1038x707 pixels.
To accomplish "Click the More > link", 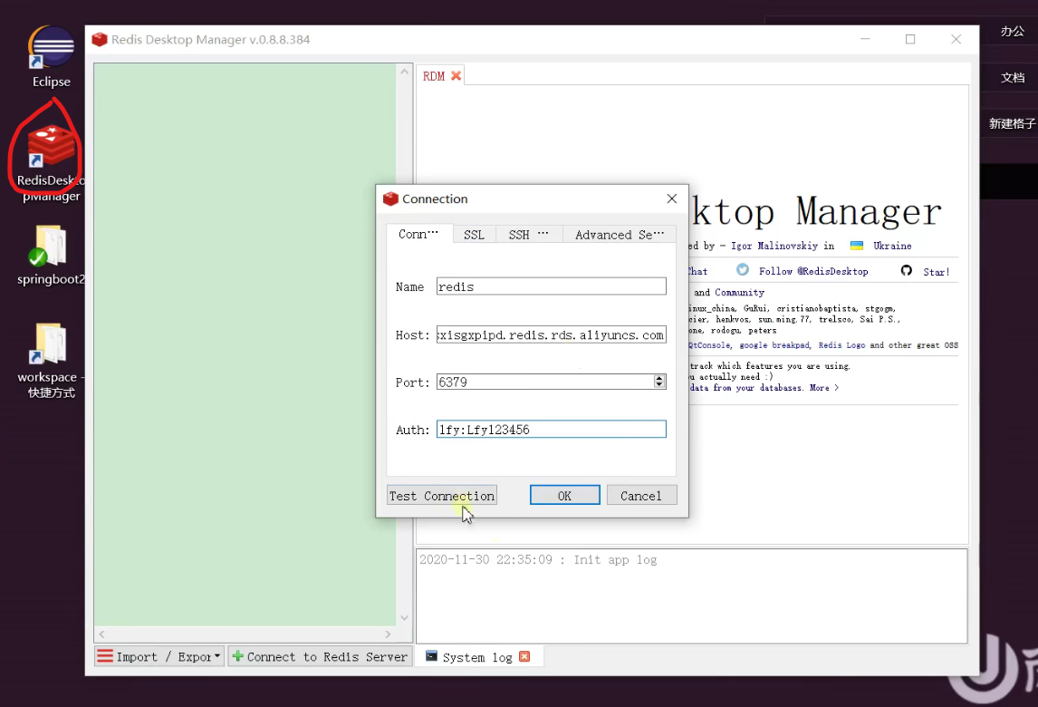I will [x=823, y=388].
